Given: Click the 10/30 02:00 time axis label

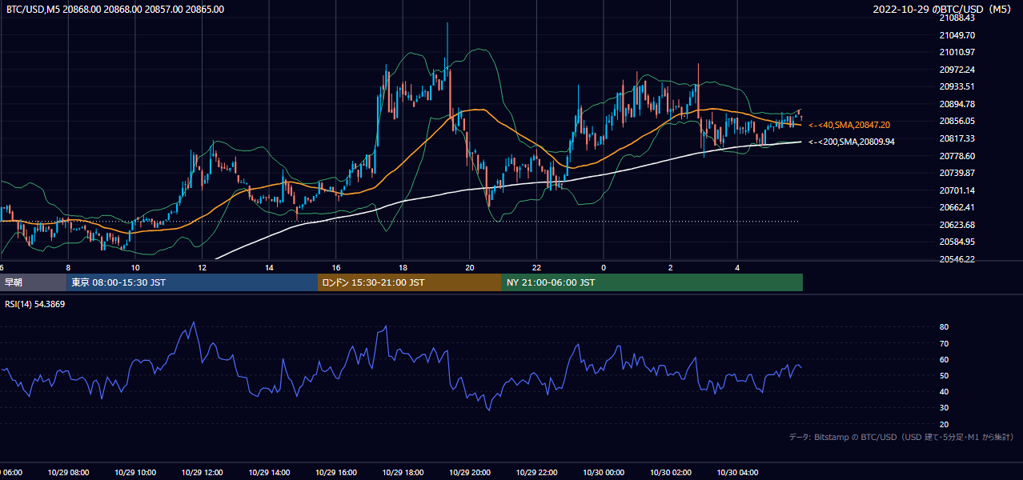Looking at the screenshot, I should [671, 474].
